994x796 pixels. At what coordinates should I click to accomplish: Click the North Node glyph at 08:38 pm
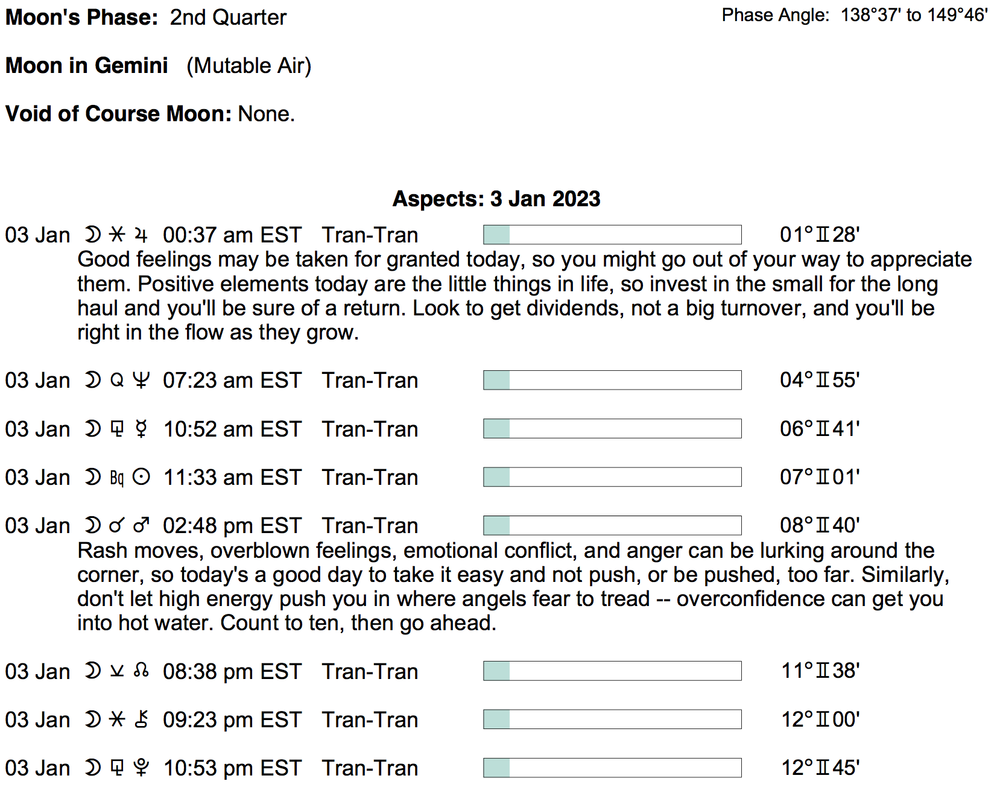coord(141,671)
